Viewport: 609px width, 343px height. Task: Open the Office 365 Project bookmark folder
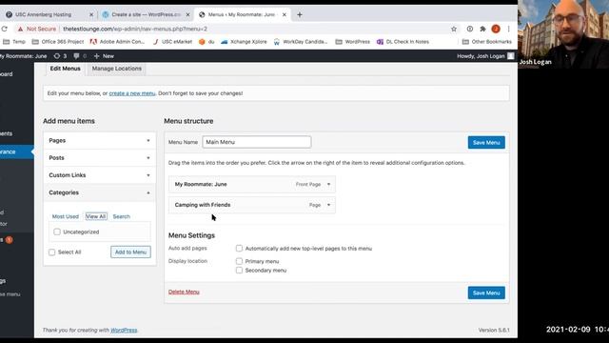coord(58,42)
